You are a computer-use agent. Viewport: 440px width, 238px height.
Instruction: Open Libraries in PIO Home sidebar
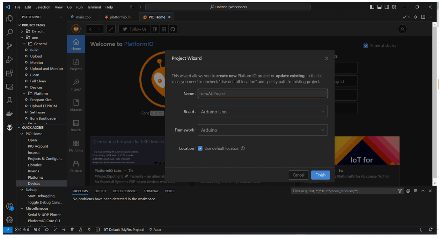click(76, 105)
